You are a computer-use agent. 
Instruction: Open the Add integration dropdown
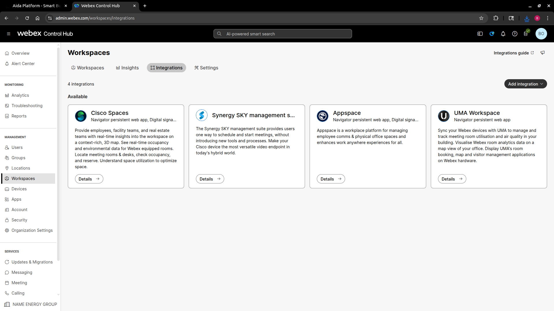click(x=525, y=84)
